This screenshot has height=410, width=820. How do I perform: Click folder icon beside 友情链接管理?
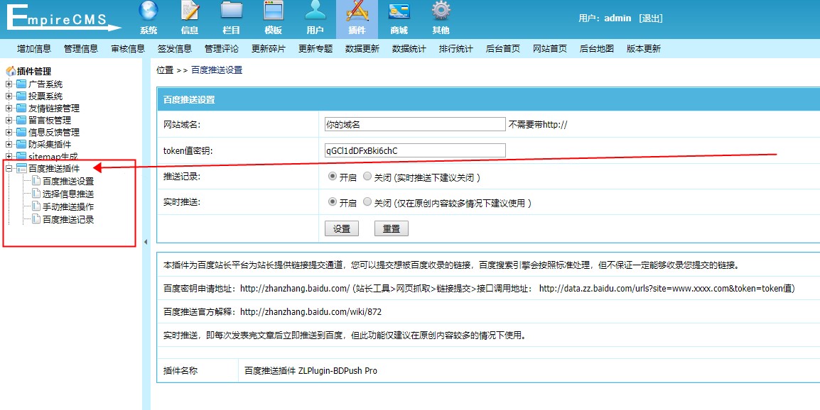[21, 108]
